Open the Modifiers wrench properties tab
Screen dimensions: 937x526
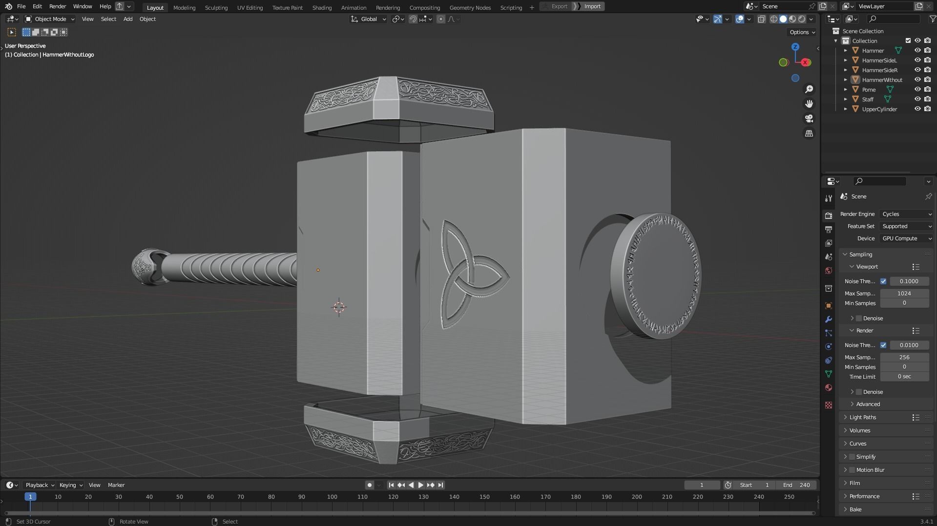(x=829, y=319)
